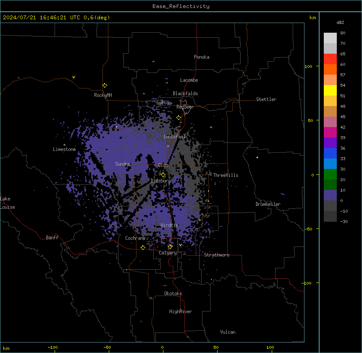This screenshot has width=362, height=353.
Task: Pick the orange 57-60 dBZ legend swatch
Action: pos(330,69)
